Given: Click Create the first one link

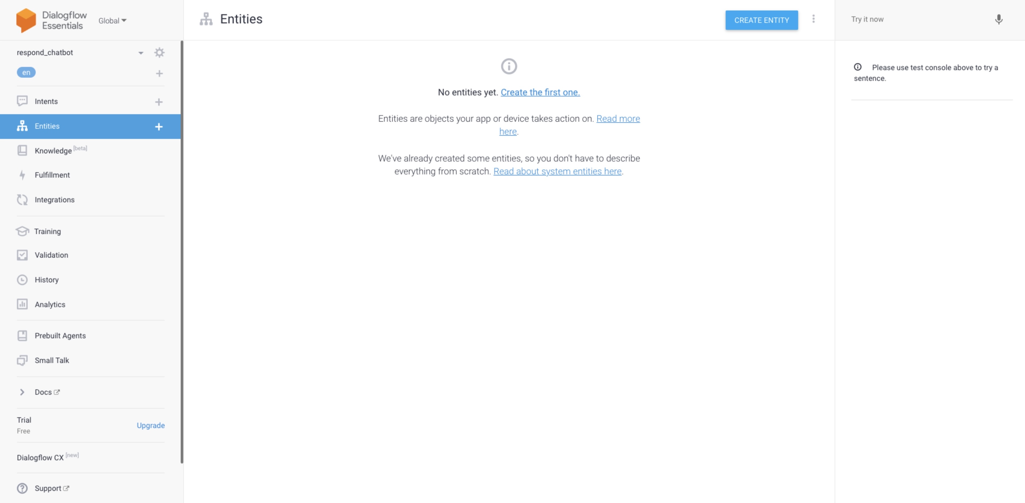Looking at the screenshot, I should click(540, 92).
